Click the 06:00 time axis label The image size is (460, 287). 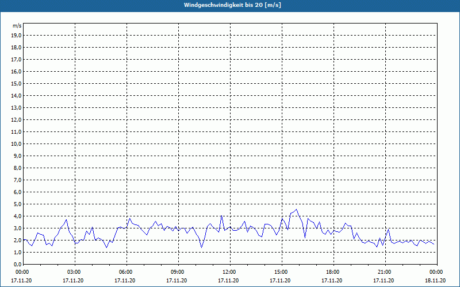pos(126,272)
